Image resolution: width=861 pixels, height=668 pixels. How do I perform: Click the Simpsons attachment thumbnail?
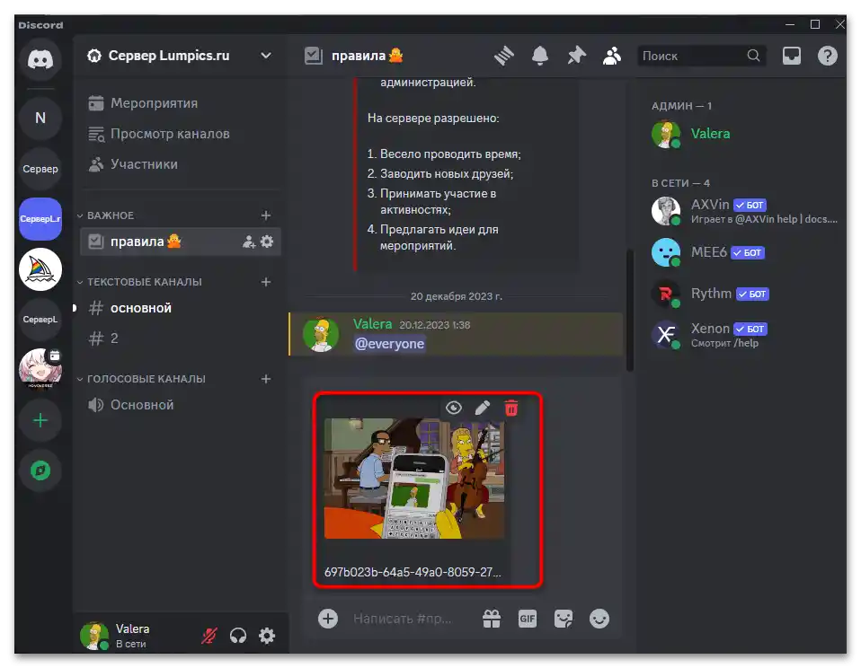(x=414, y=479)
